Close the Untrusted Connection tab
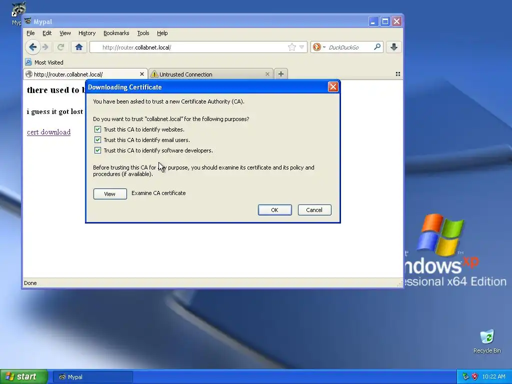The width and height of the screenshot is (512, 384). coord(267,74)
